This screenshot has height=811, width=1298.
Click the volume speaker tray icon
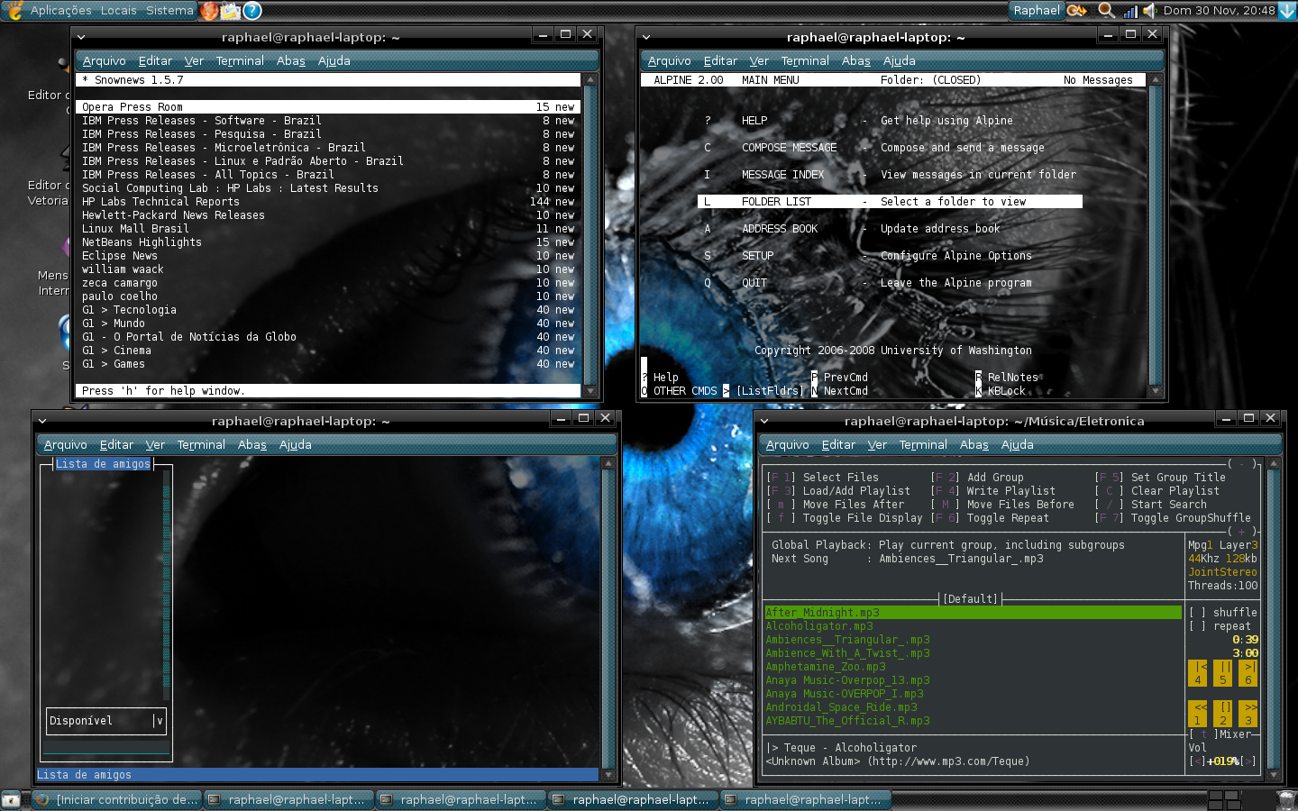(1150, 11)
